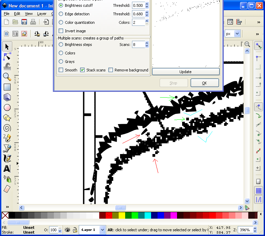Select the Zoom magnifier tool
Viewport: 265px width, 236px height.
point(7,77)
